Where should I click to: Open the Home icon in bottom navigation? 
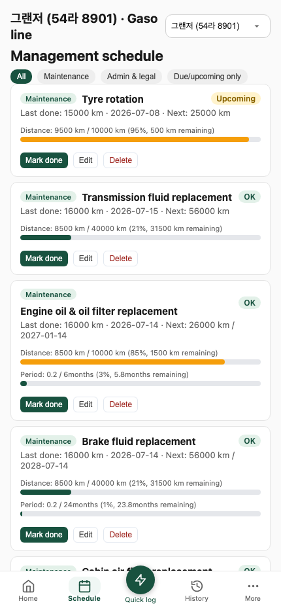pyautogui.click(x=28, y=586)
